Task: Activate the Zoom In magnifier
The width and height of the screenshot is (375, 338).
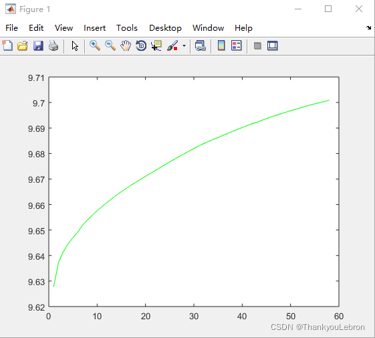Action: pyautogui.click(x=95, y=46)
